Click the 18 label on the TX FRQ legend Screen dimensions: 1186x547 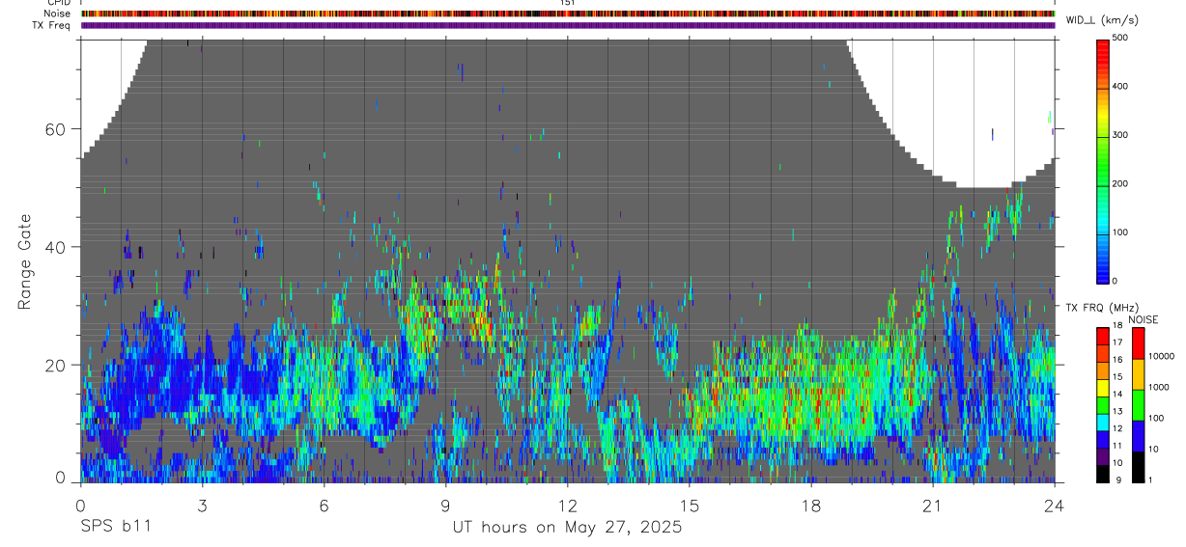coord(1118,325)
